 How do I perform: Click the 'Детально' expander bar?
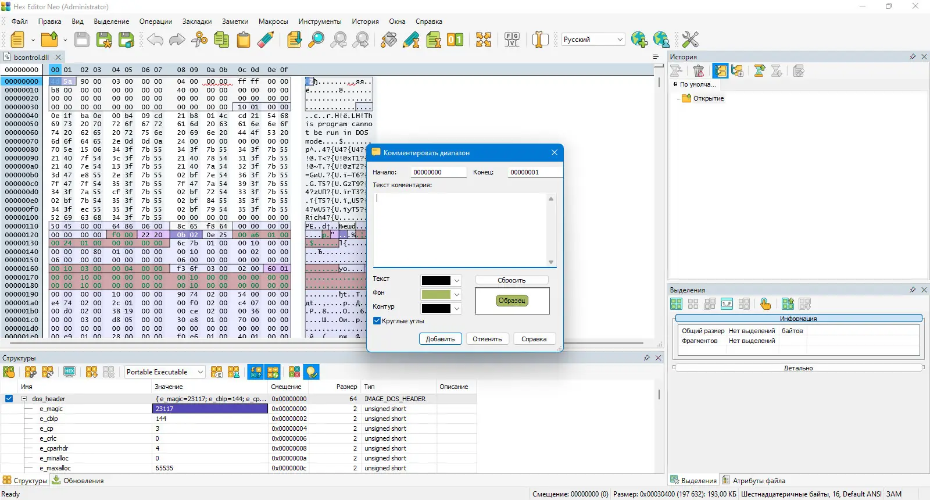point(798,368)
